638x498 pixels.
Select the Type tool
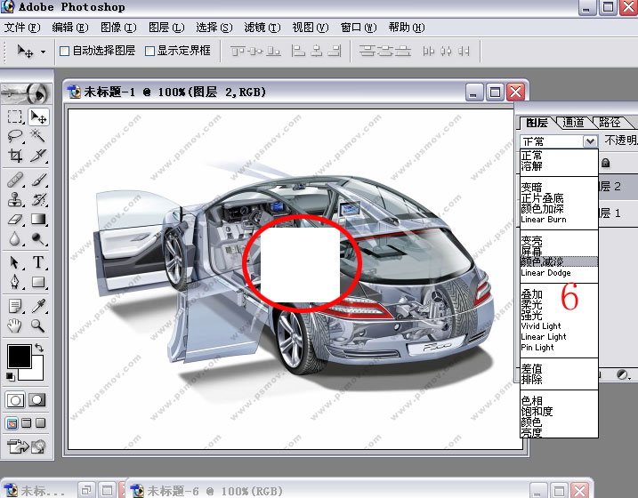(x=38, y=262)
